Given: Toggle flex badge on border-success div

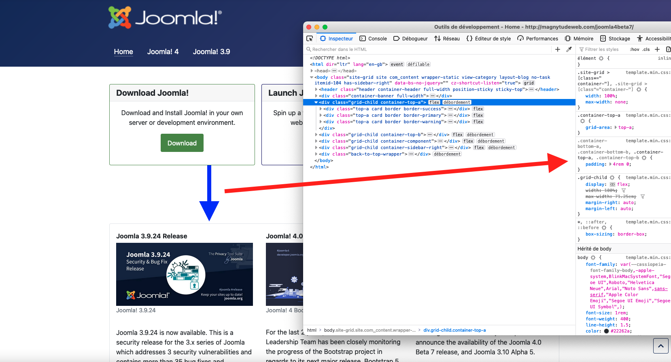Looking at the screenshot, I should coord(478,109).
